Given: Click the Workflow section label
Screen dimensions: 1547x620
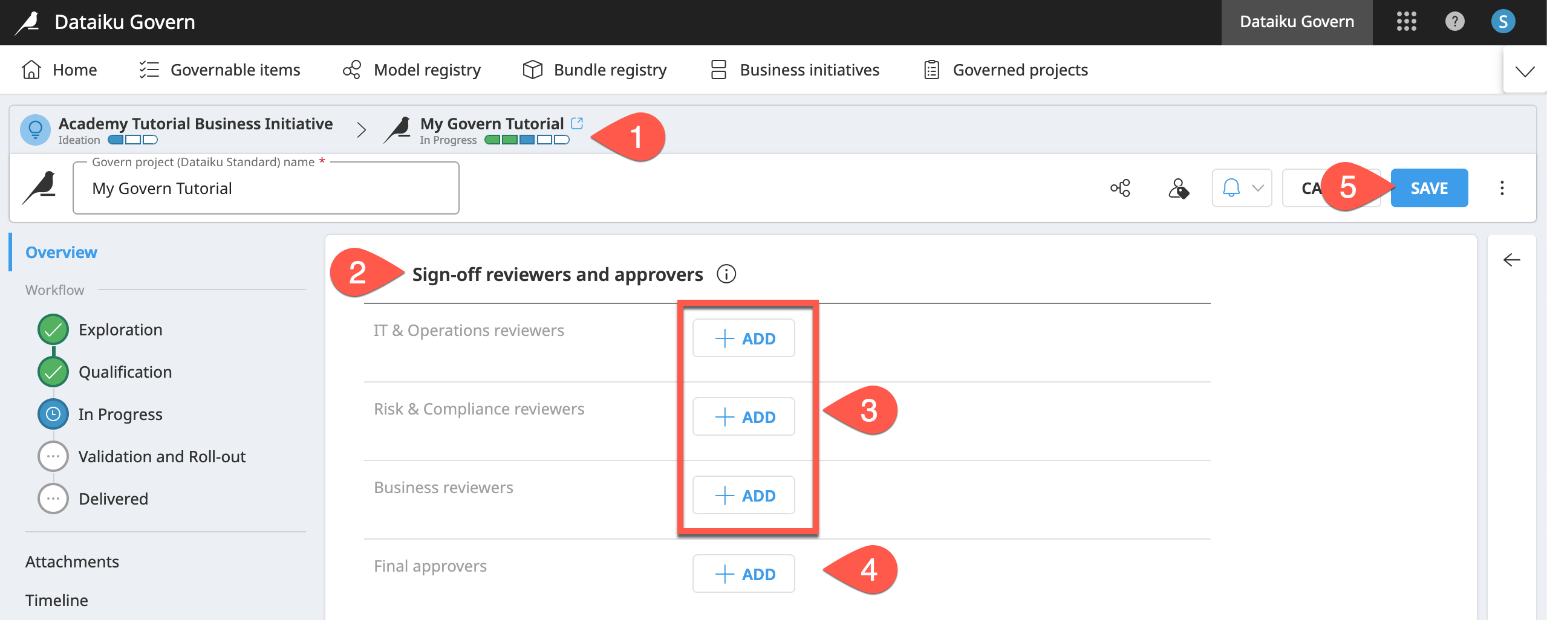Looking at the screenshot, I should pos(54,289).
